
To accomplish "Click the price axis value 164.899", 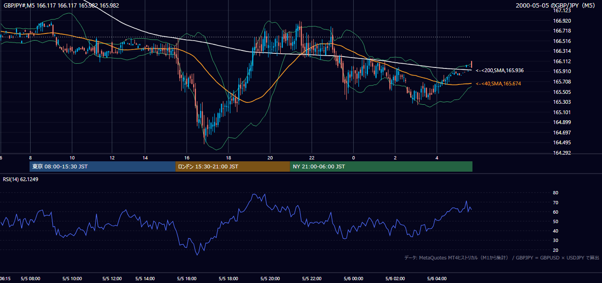I will click(562, 122).
